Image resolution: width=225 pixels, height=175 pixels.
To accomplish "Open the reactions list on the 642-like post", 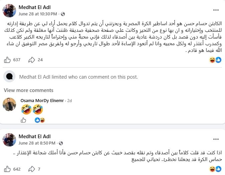I will [215, 169].
